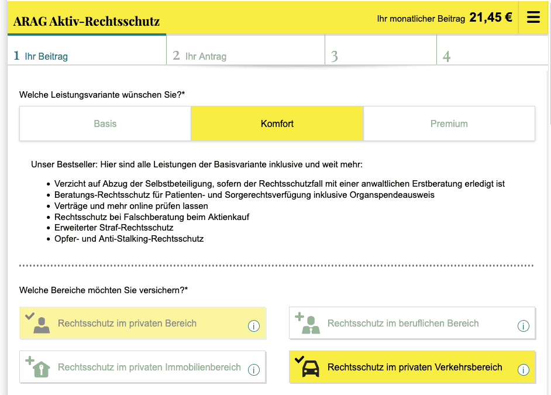Click the Welche Leistungsvariante wünschen Sie? question
Screen dimensions: 551x395
[x=102, y=95]
